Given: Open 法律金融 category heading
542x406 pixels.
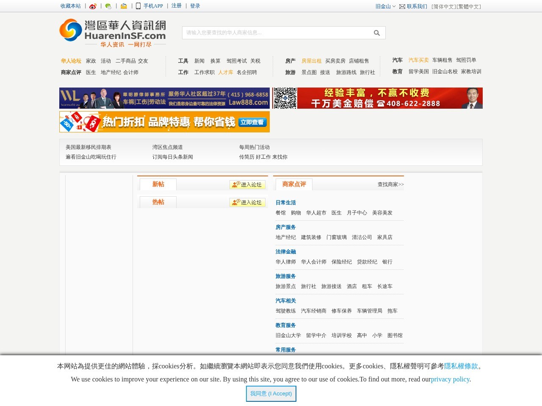Looking at the screenshot, I should point(286,252).
